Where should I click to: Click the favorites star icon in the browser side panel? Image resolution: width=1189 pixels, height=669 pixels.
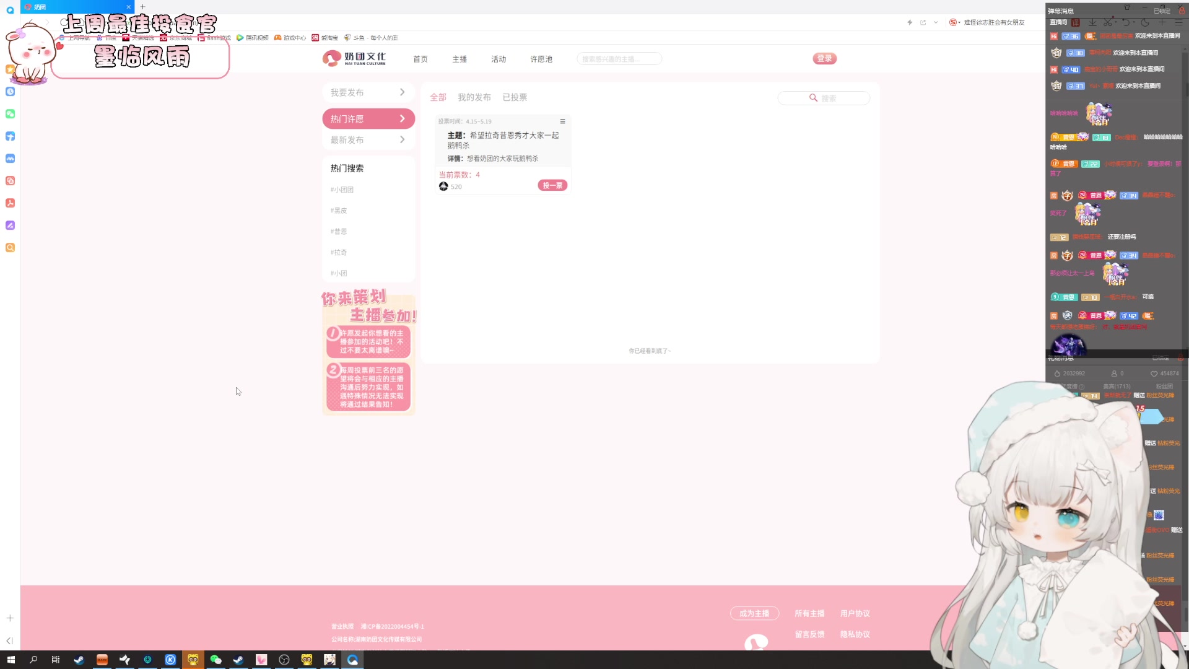pos(9,69)
